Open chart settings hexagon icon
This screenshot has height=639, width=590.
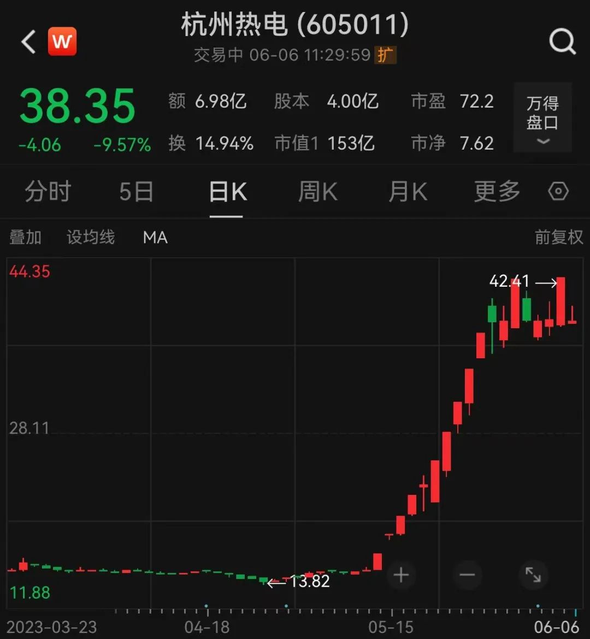click(x=558, y=191)
